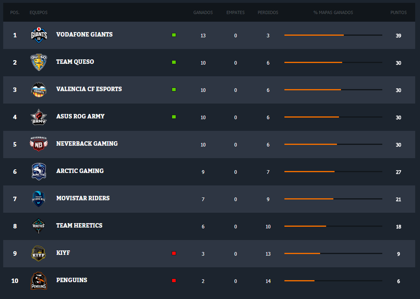Click the PERDIDOS column header

(268, 12)
